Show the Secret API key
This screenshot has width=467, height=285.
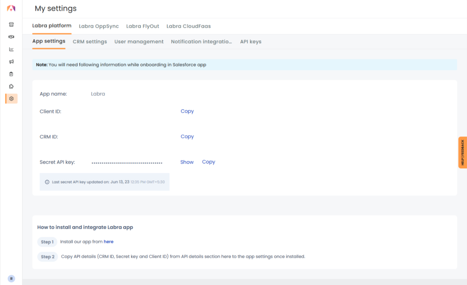click(187, 162)
